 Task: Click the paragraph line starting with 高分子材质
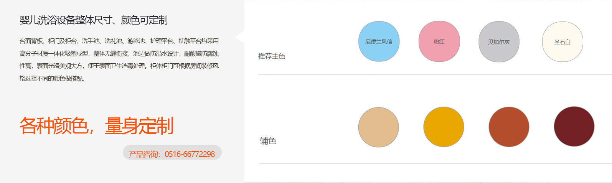pos(119,54)
